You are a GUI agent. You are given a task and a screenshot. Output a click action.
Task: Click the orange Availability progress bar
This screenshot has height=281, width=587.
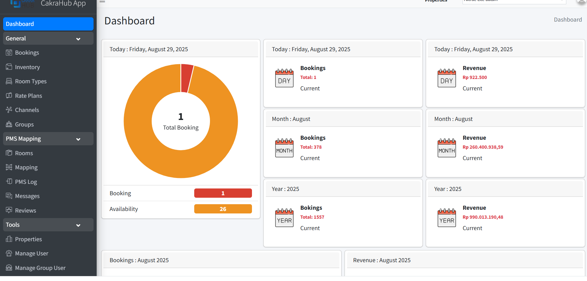[223, 209]
